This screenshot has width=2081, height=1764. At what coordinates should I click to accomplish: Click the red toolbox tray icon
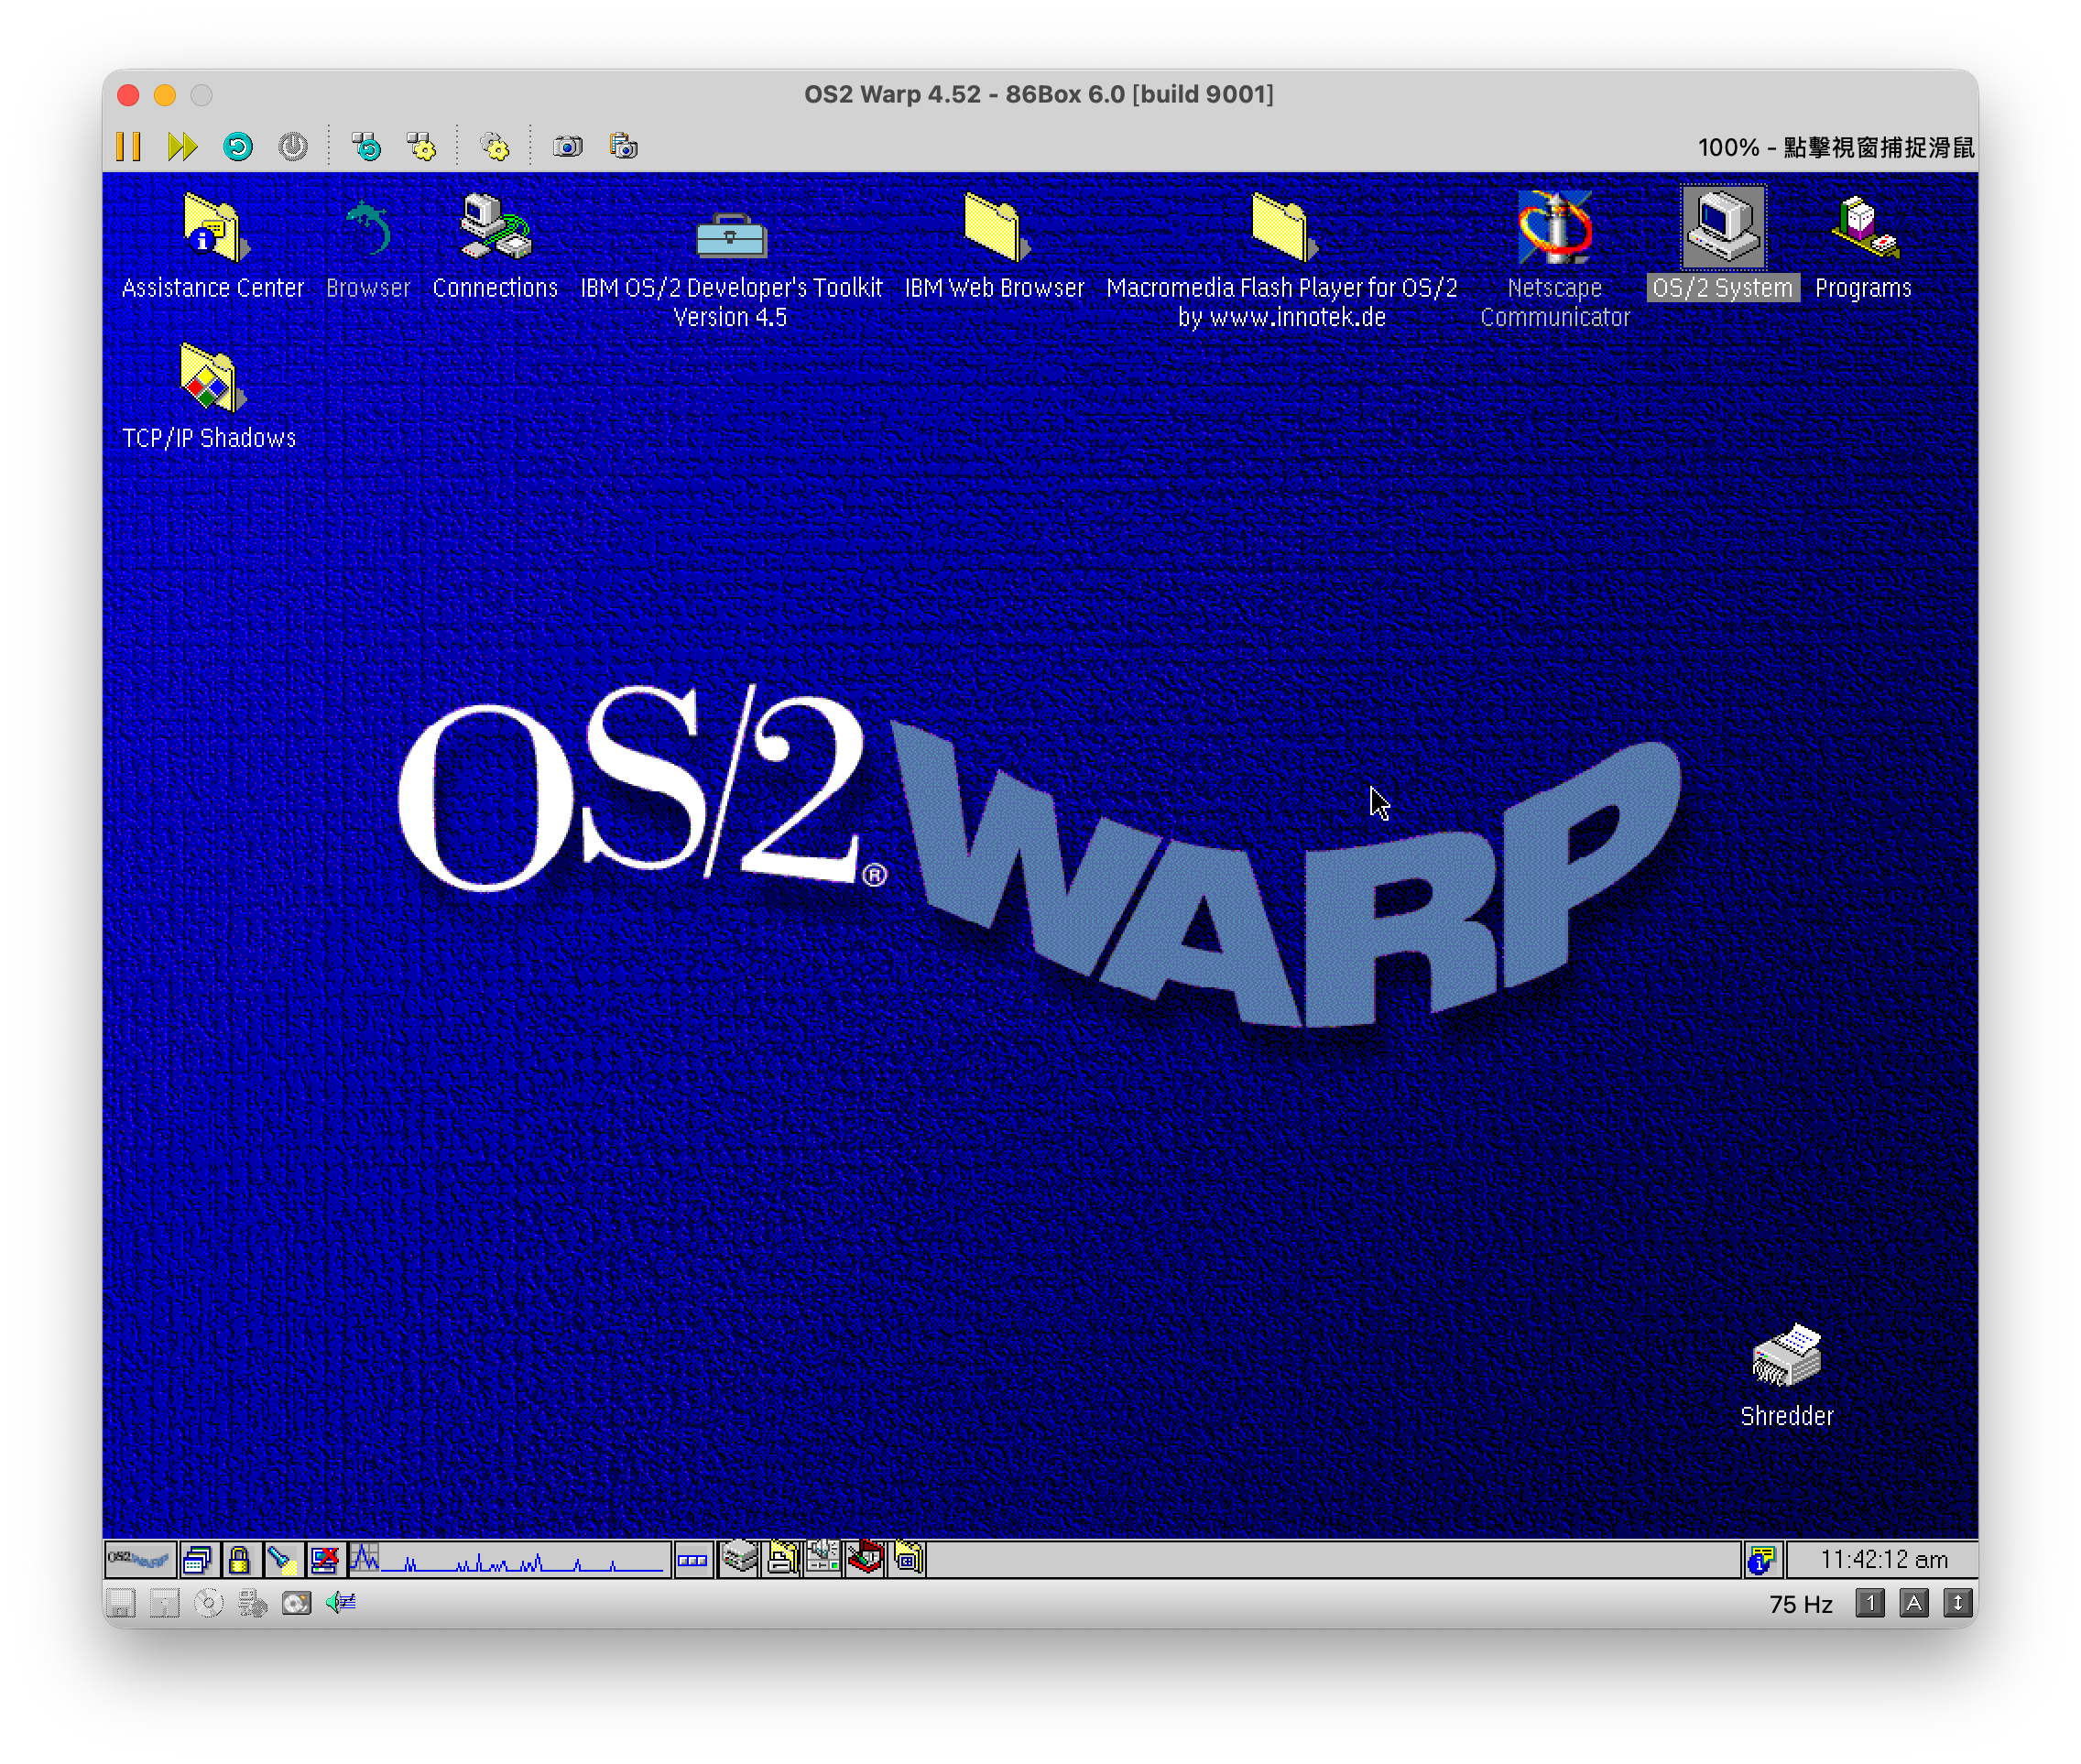(865, 1557)
